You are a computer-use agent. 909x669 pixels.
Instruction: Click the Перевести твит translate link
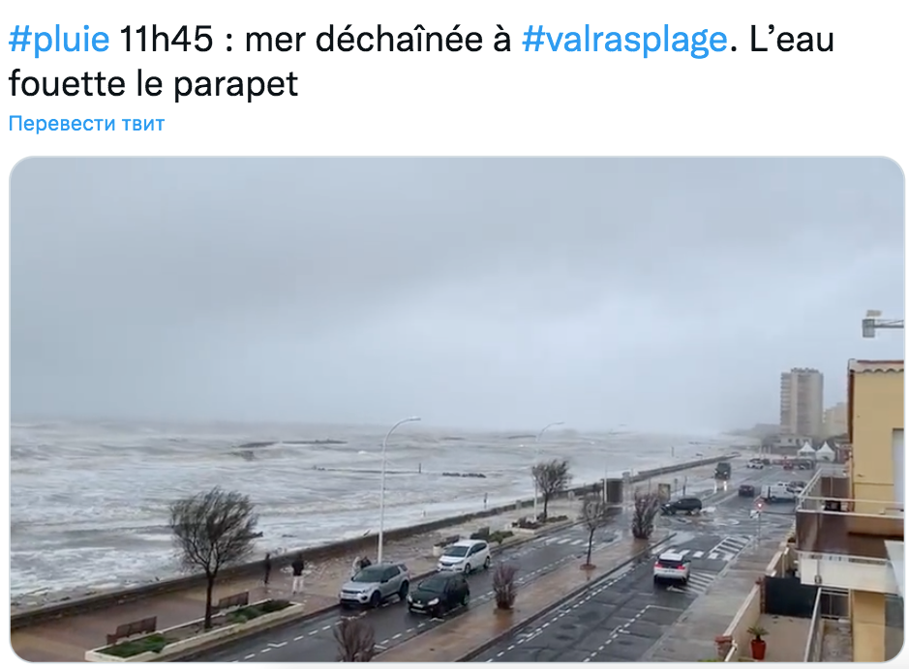[86, 124]
